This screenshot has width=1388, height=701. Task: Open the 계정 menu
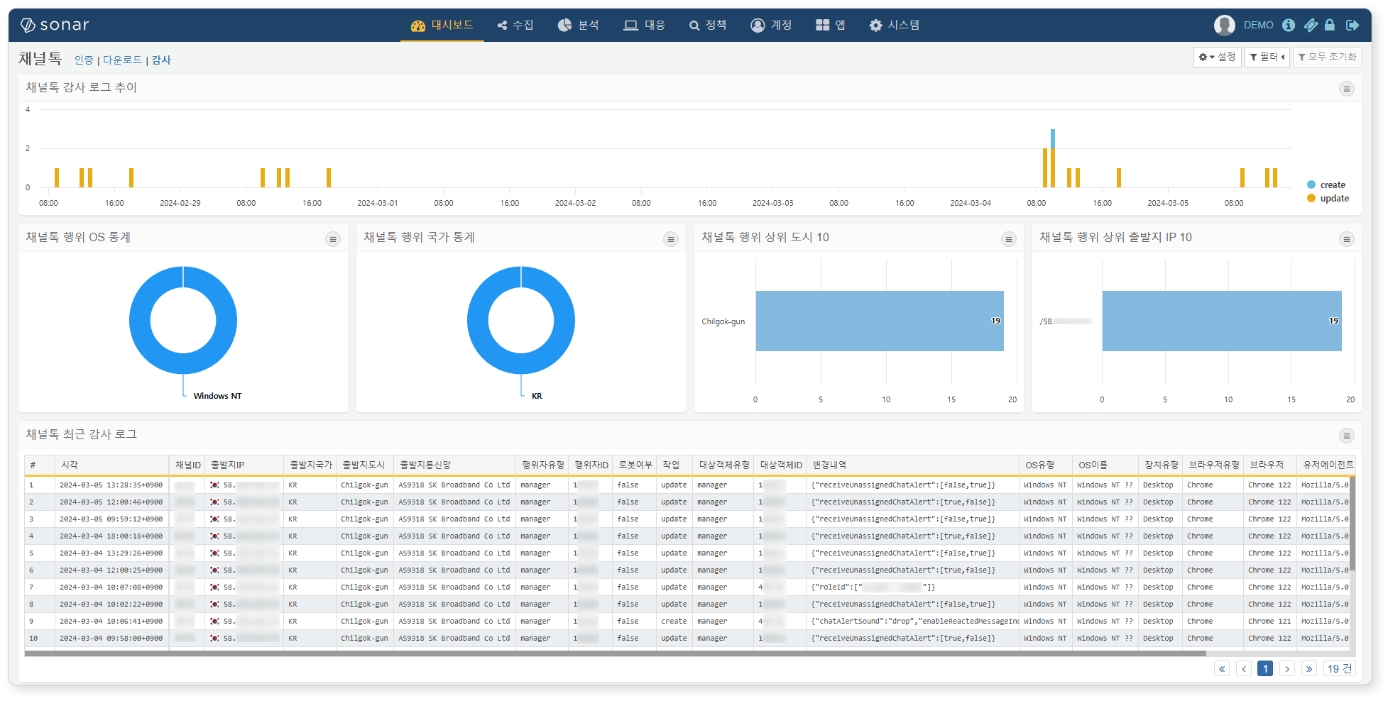[771, 25]
